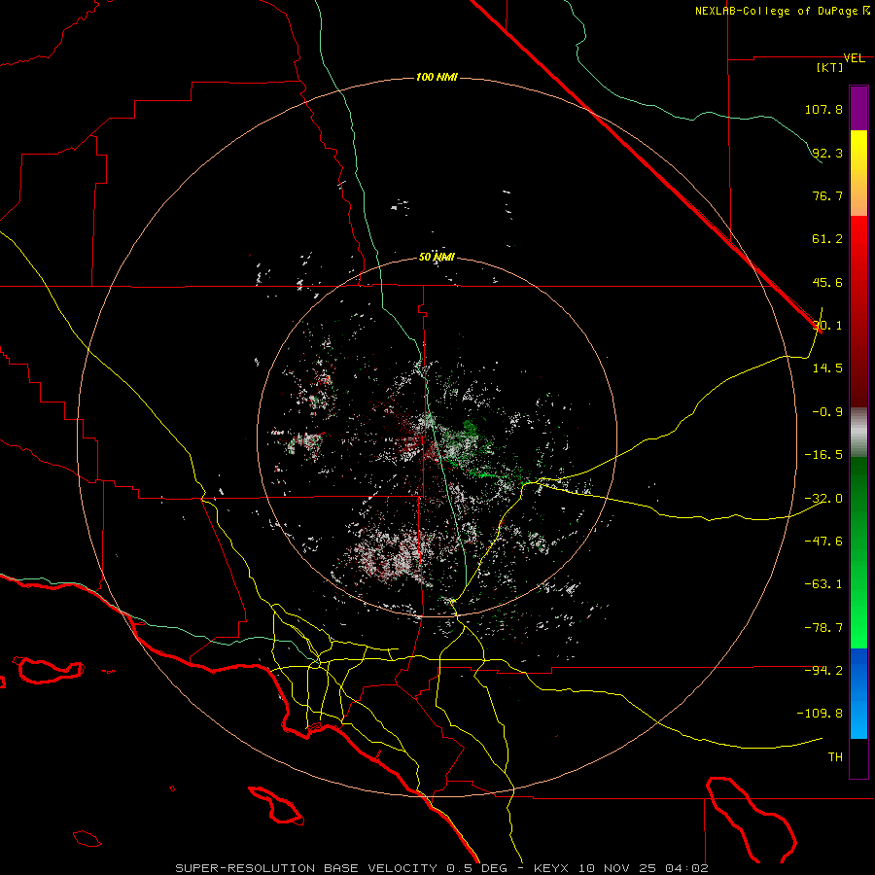Click the -63.1 scale value
Screen dimensions: 875x875
coord(823,584)
